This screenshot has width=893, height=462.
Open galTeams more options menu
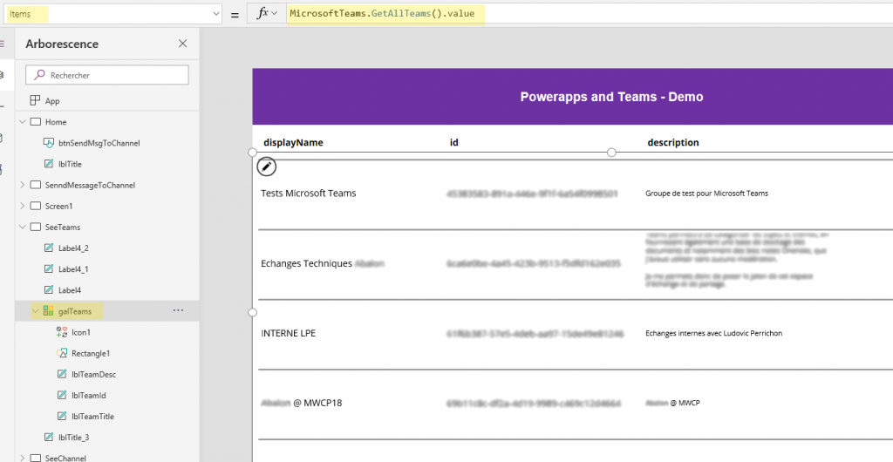(178, 310)
